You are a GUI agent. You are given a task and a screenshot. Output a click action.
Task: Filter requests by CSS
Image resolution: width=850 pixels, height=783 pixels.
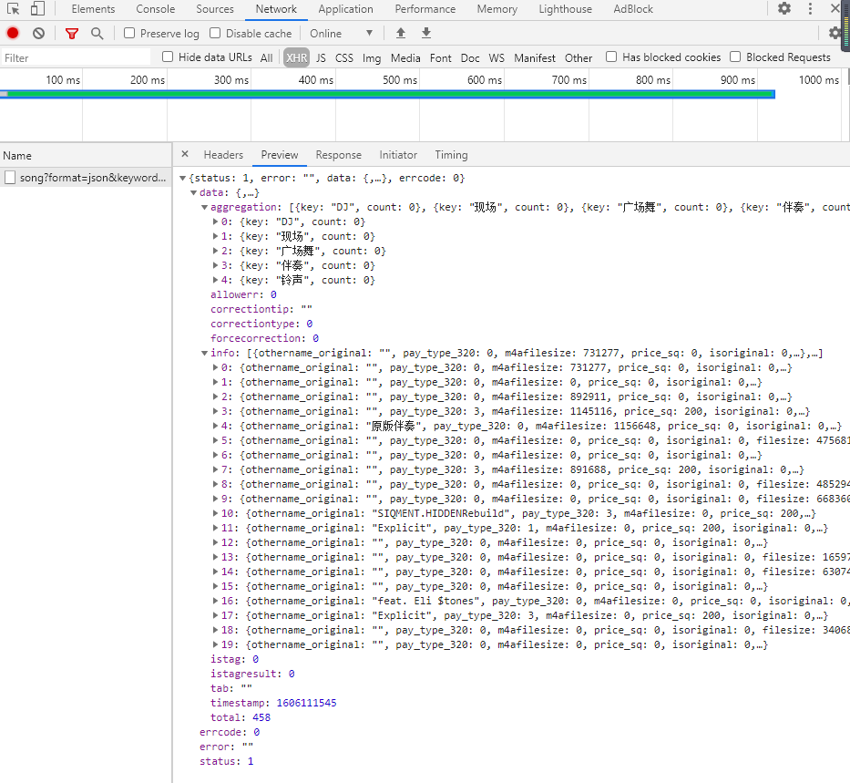click(x=343, y=58)
